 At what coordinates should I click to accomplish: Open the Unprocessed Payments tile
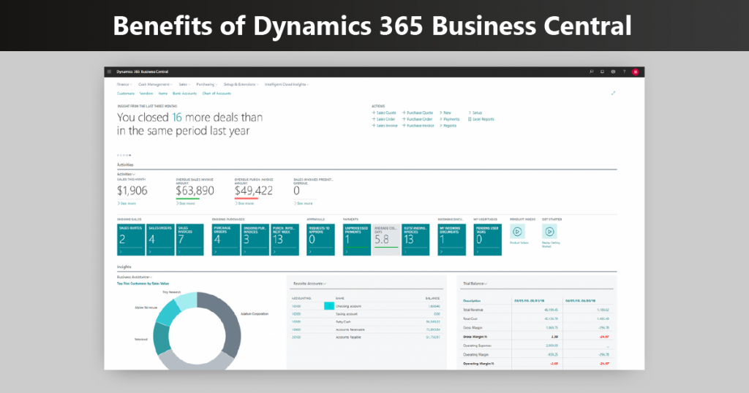(x=357, y=240)
